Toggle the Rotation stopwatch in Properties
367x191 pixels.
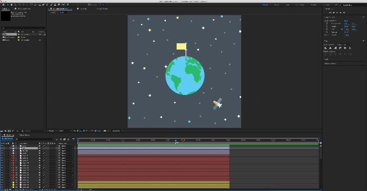[327, 32]
